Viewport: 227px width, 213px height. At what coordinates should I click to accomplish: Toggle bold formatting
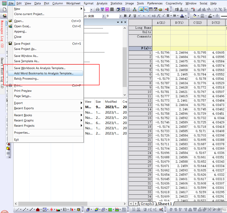[125, 16]
